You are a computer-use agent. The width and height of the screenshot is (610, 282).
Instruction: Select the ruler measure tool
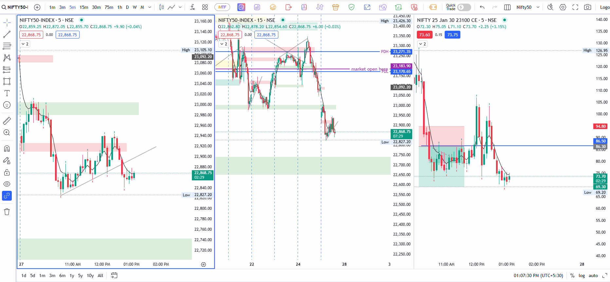click(7, 121)
